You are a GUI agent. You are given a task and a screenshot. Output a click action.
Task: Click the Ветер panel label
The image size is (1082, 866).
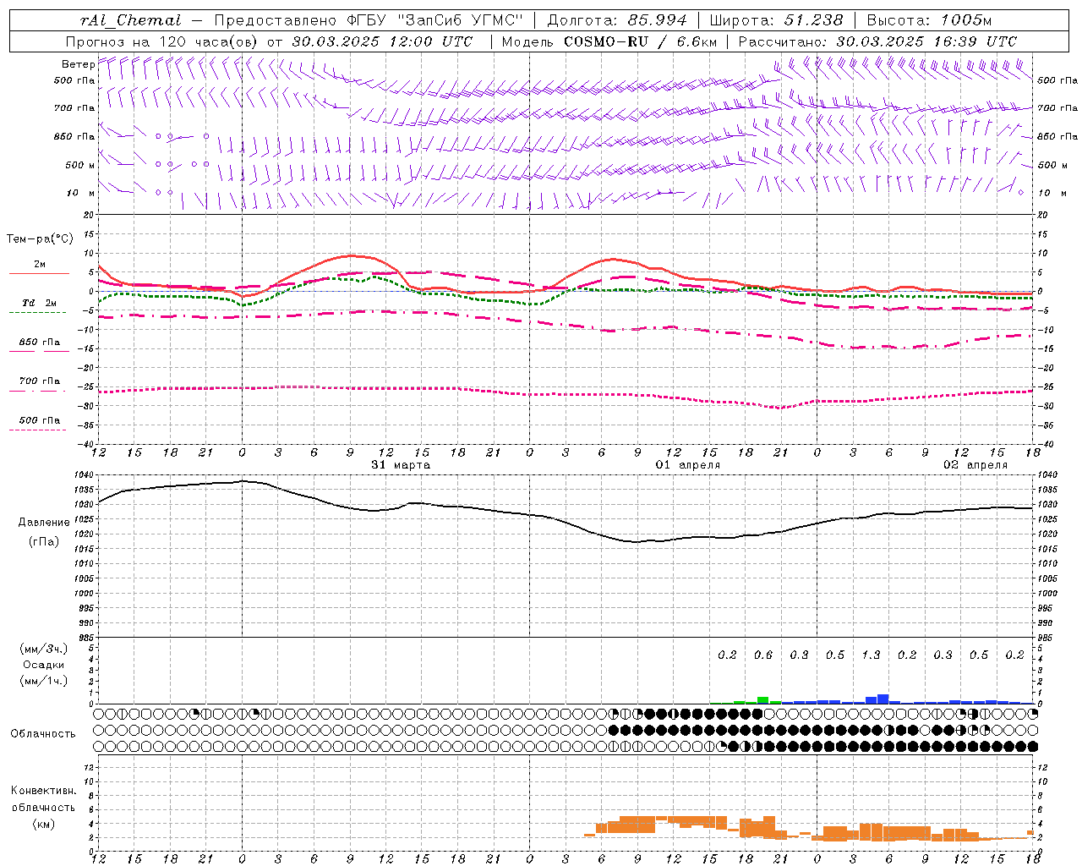point(78,64)
